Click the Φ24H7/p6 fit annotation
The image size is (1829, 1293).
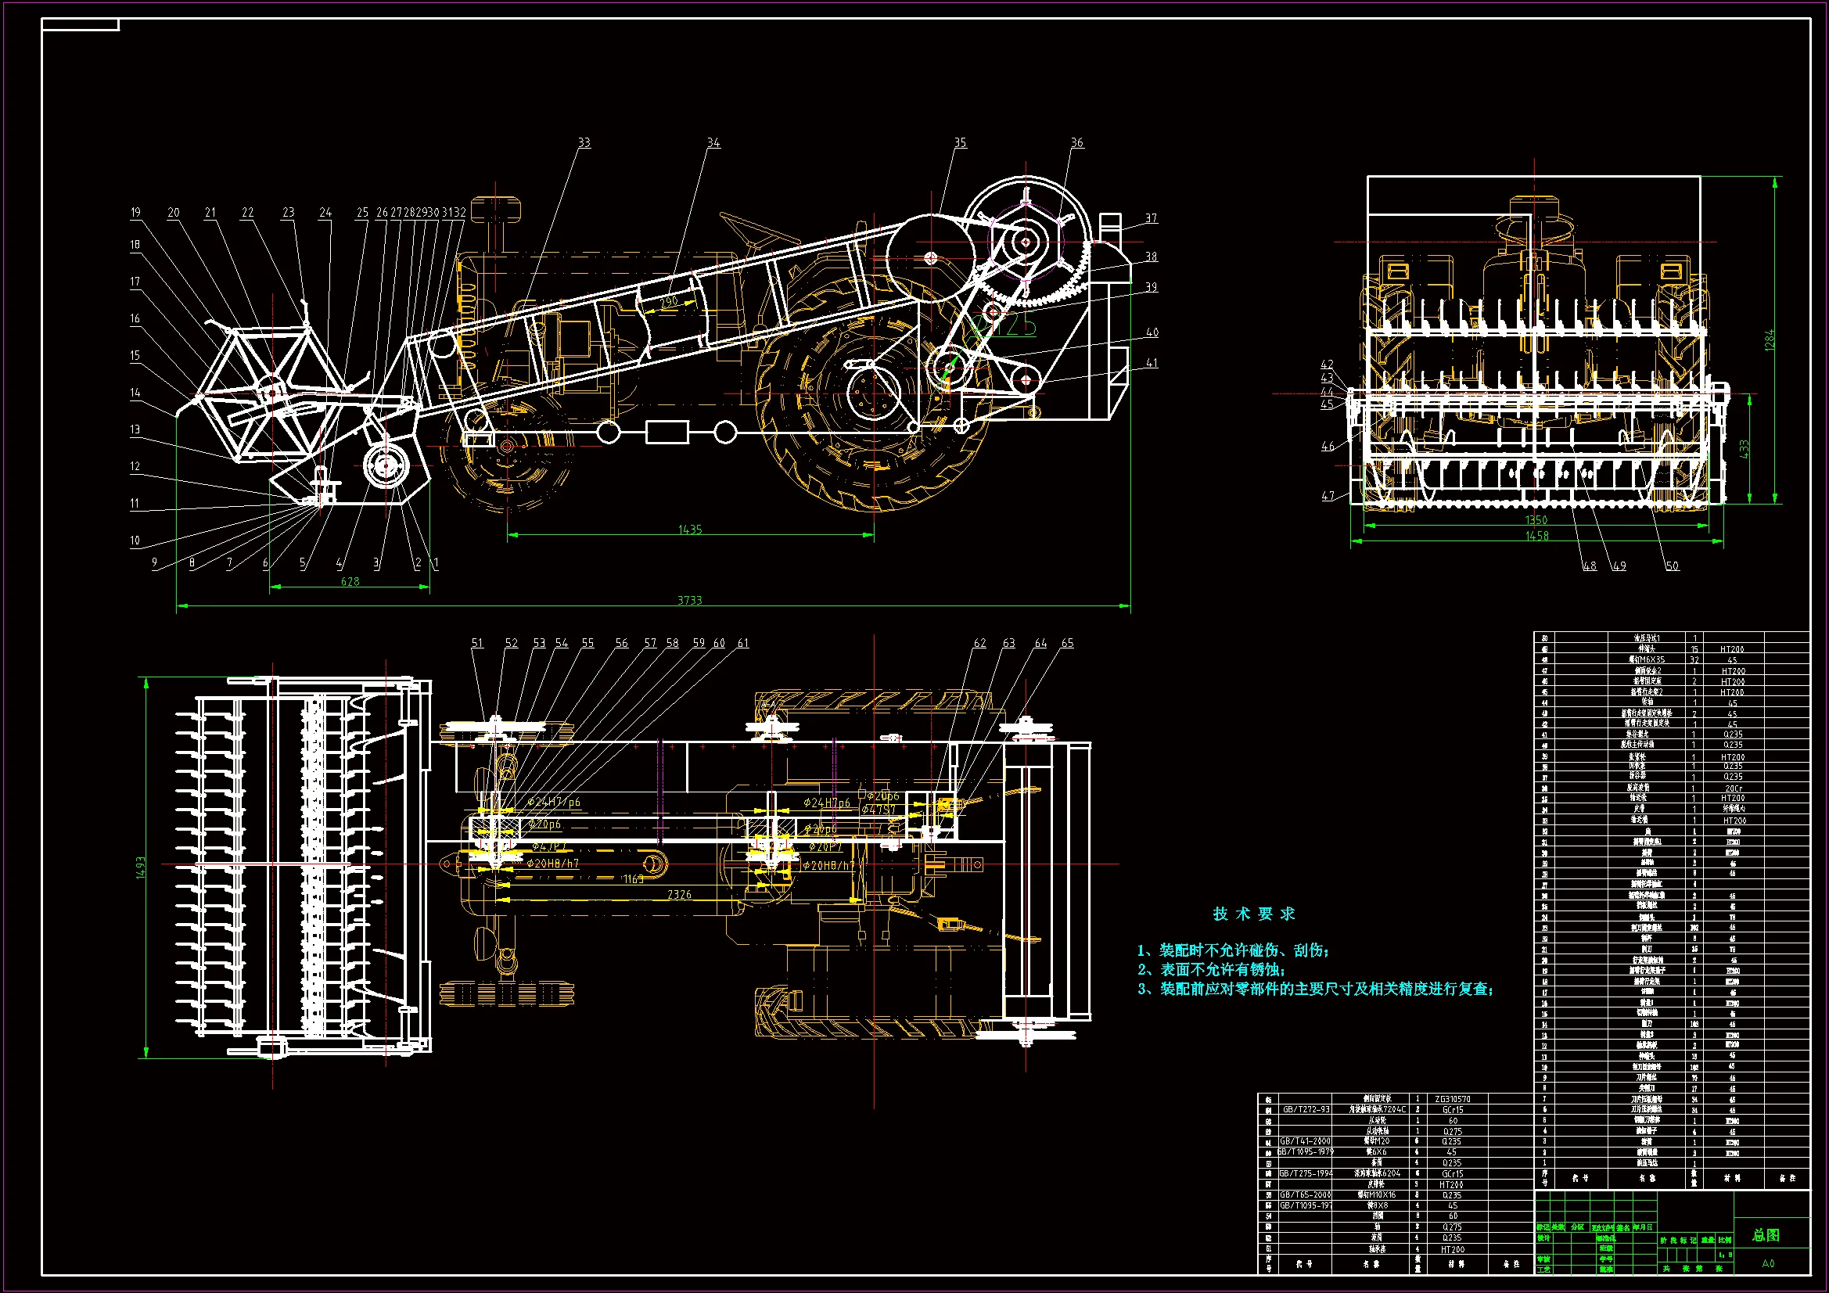(x=554, y=802)
